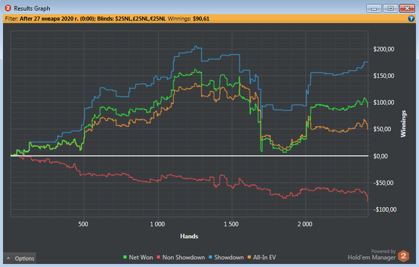Click the vertical Winnings axis title
Image resolution: width=419 pixels, height=267 pixels.
pos(403,124)
